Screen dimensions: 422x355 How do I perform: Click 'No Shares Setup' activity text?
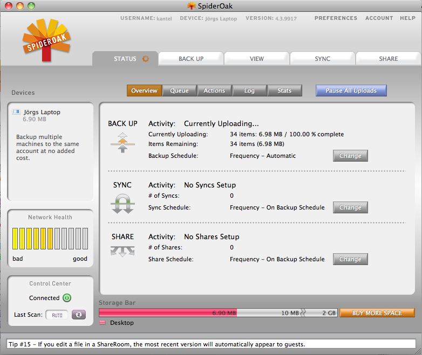(212, 236)
